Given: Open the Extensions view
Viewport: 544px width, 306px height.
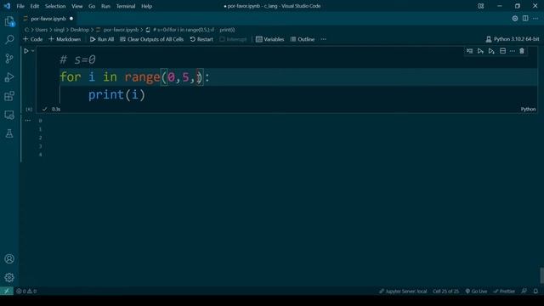Looking at the screenshot, I should [x=9, y=96].
